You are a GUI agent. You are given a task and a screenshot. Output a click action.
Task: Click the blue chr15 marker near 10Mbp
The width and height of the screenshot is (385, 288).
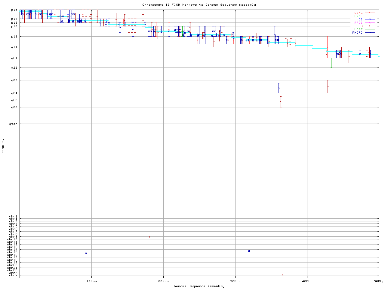[x=86, y=253]
